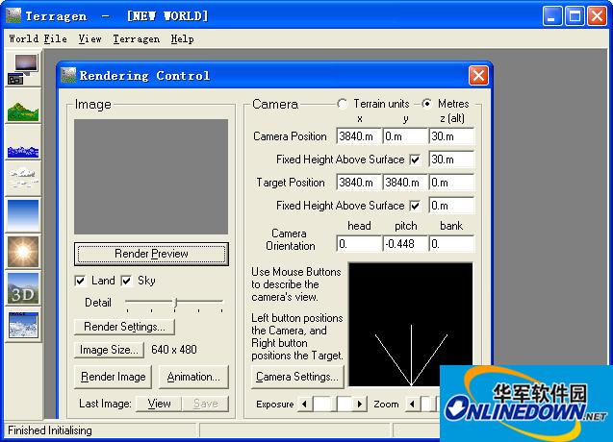Click the Render Image button
The height and width of the screenshot is (442, 613).
113,377
